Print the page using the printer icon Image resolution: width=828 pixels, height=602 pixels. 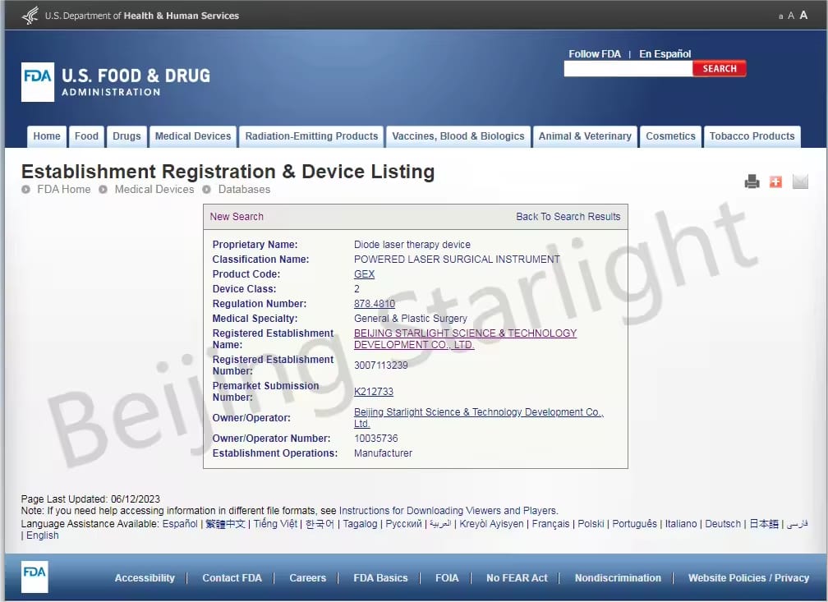coord(752,182)
